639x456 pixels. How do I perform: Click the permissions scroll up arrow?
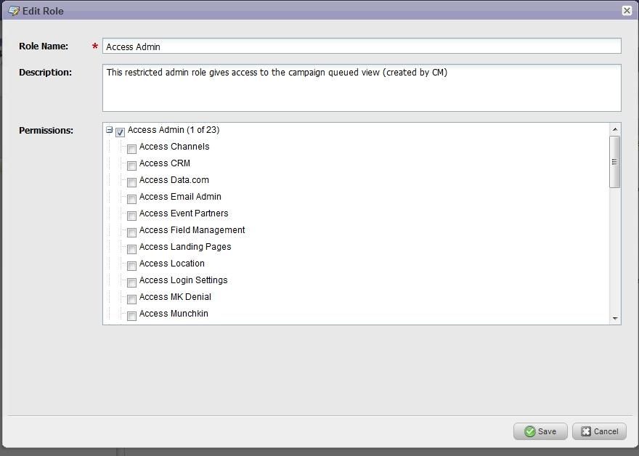pos(615,129)
